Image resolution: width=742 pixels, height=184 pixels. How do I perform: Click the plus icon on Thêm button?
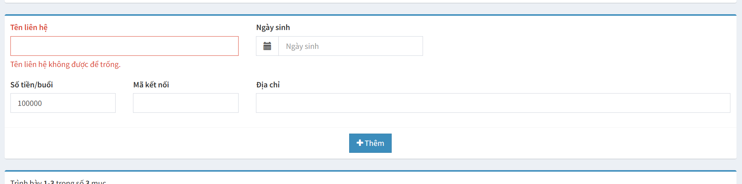(360, 143)
